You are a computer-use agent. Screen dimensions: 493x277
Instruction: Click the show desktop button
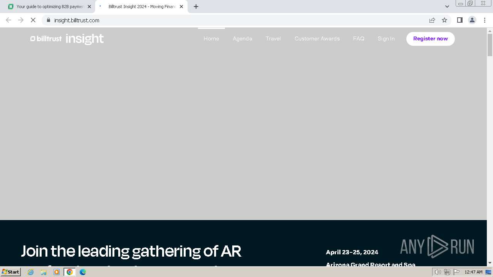(488, 272)
